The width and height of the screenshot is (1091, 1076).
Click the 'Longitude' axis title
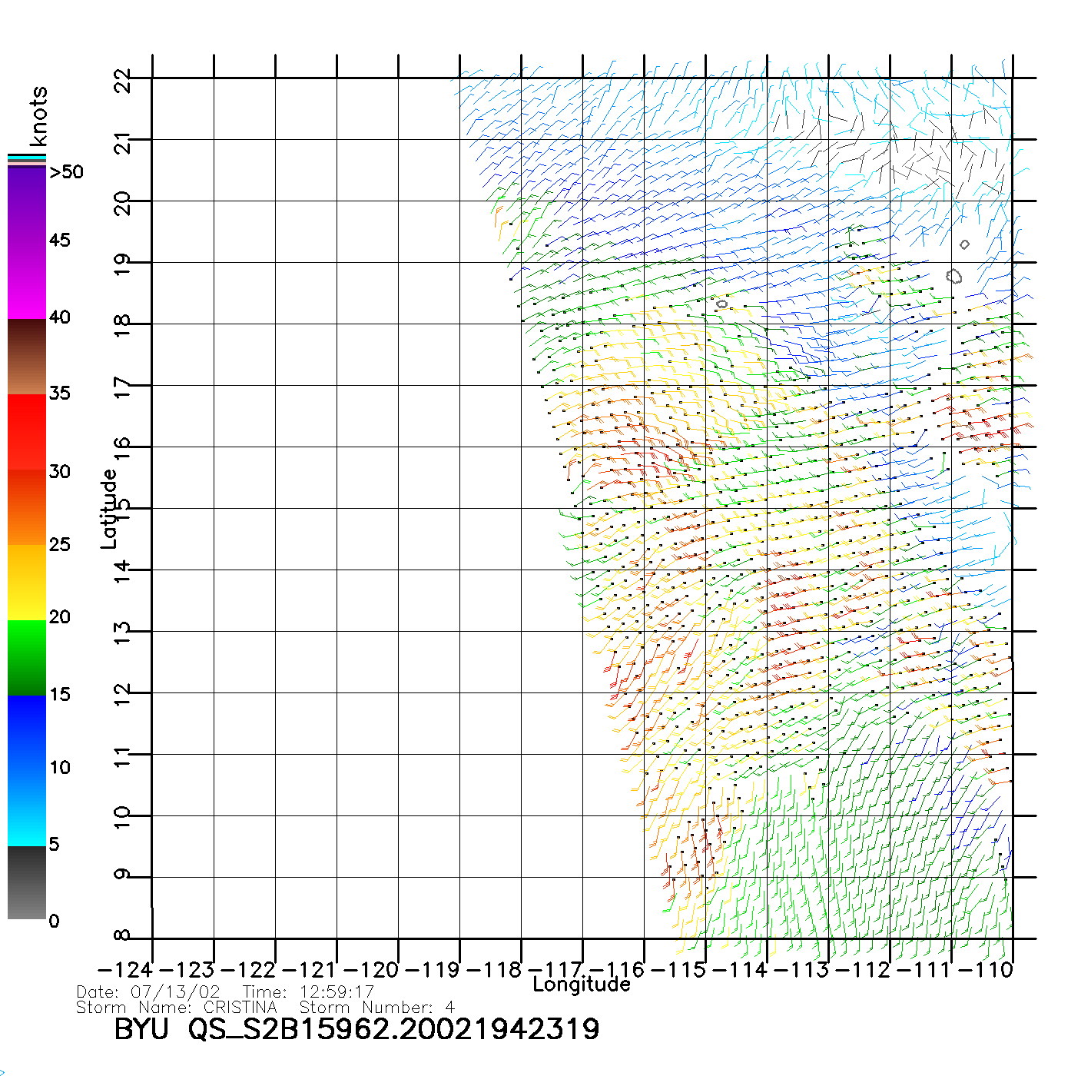(x=582, y=985)
